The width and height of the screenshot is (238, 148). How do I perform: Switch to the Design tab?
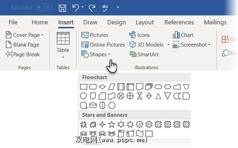point(116,22)
